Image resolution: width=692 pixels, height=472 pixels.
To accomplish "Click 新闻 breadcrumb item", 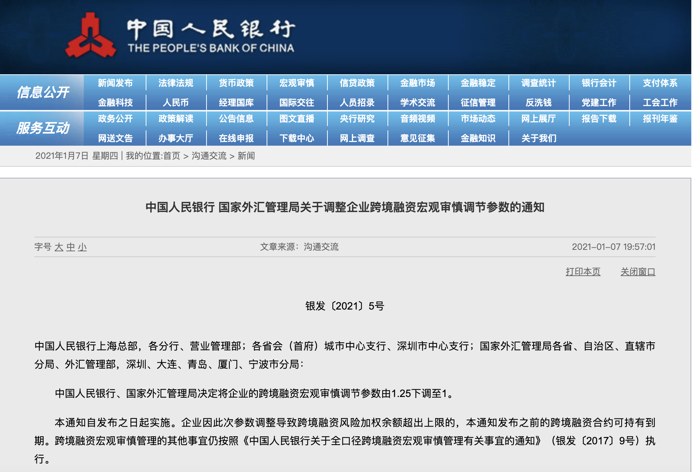I will pos(246,156).
